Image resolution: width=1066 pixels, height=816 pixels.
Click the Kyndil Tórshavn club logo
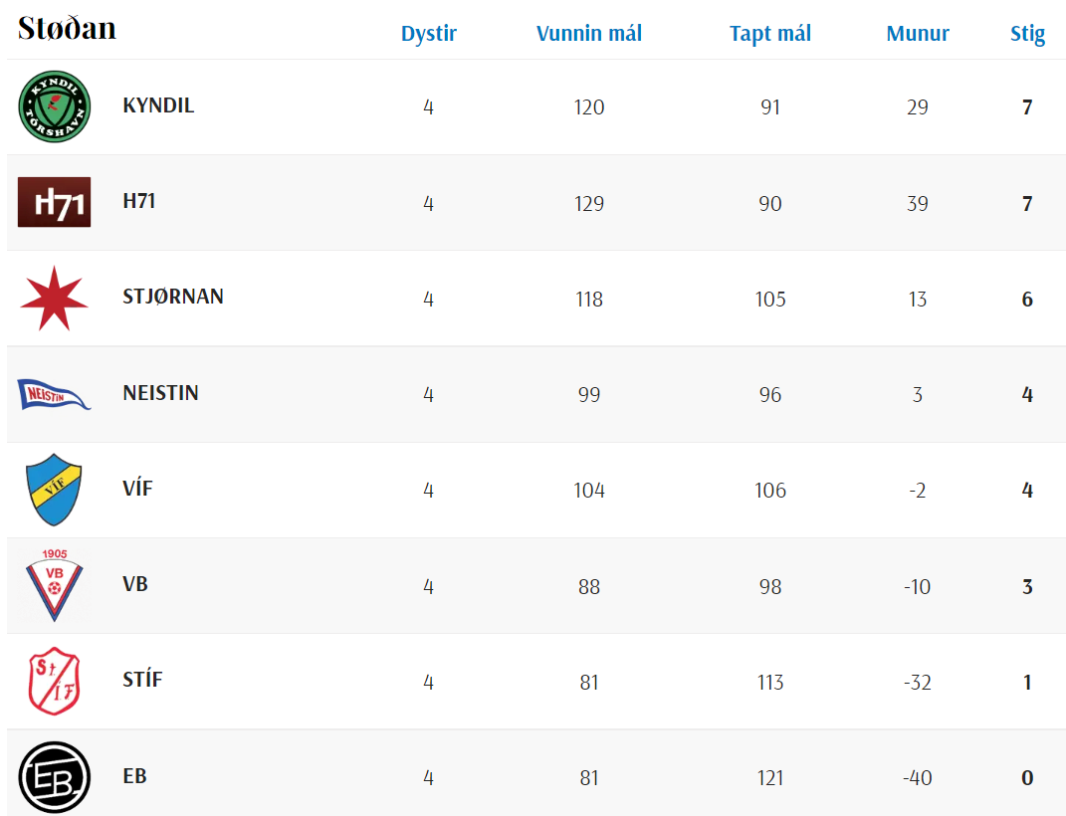click(x=55, y=106)
